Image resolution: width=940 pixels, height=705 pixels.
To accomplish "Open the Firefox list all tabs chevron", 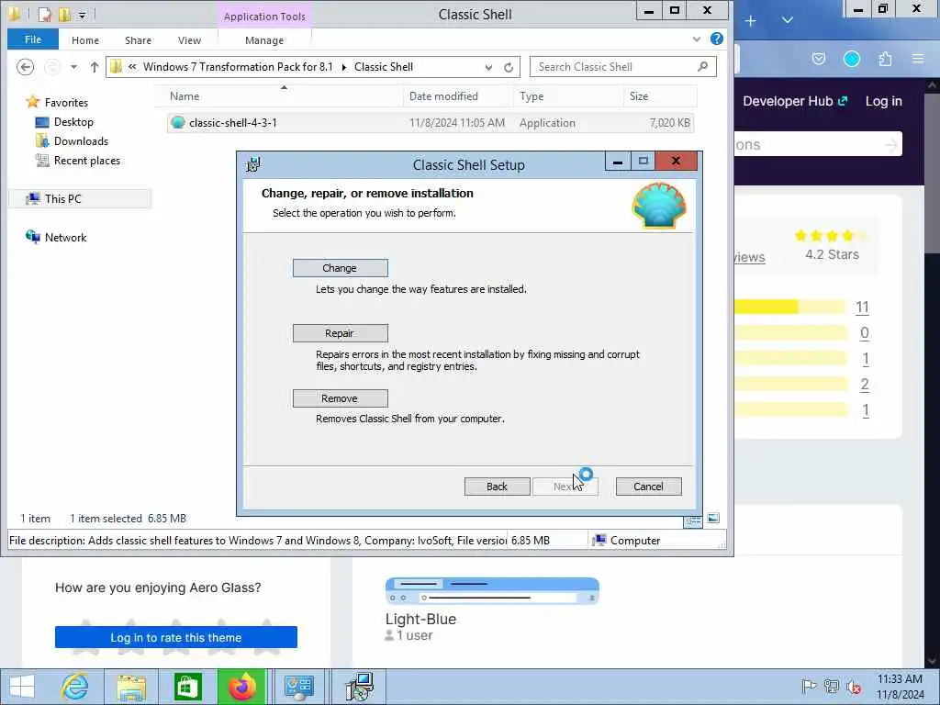I will (x=788, y=20).
